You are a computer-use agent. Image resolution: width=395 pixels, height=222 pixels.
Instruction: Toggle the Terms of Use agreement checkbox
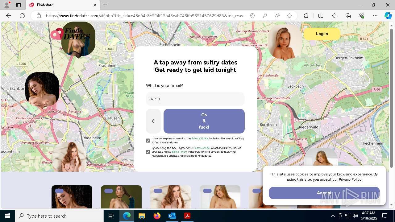click(x=148, y=152)
